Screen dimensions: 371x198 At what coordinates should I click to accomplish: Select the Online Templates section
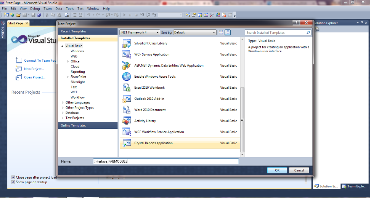[88, 125]
